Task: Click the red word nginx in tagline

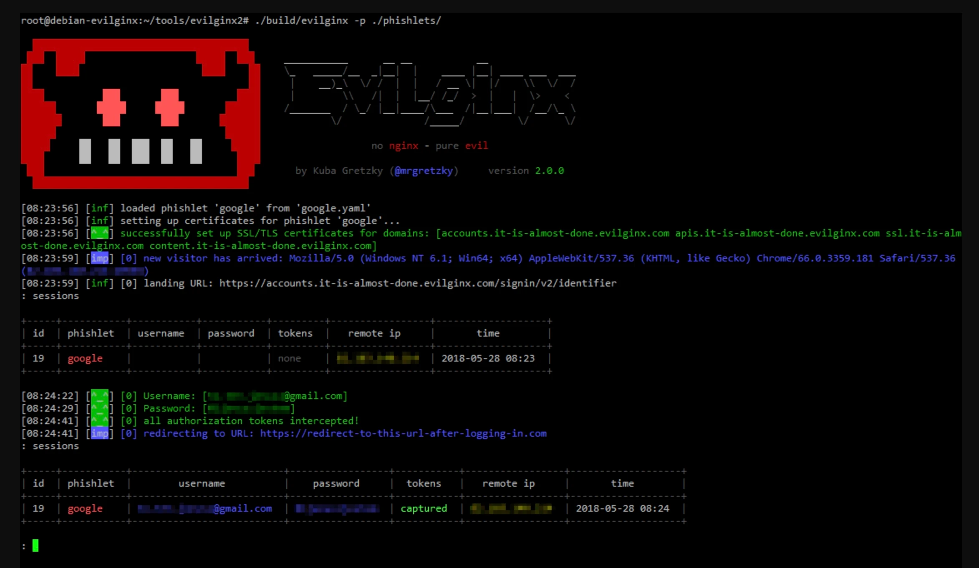Action: click(x=404, y=146)
